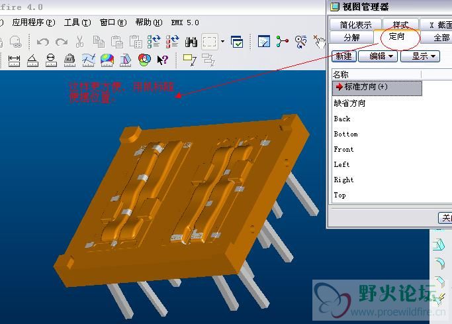This screenshot has width=452, height=324.
Task: Click the mass properties weight icon
Action: (x=69, y=60)
